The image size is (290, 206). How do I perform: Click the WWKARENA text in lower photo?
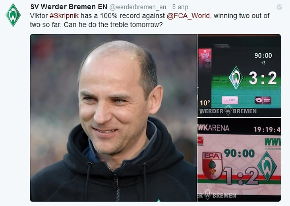tap(214, 128)
